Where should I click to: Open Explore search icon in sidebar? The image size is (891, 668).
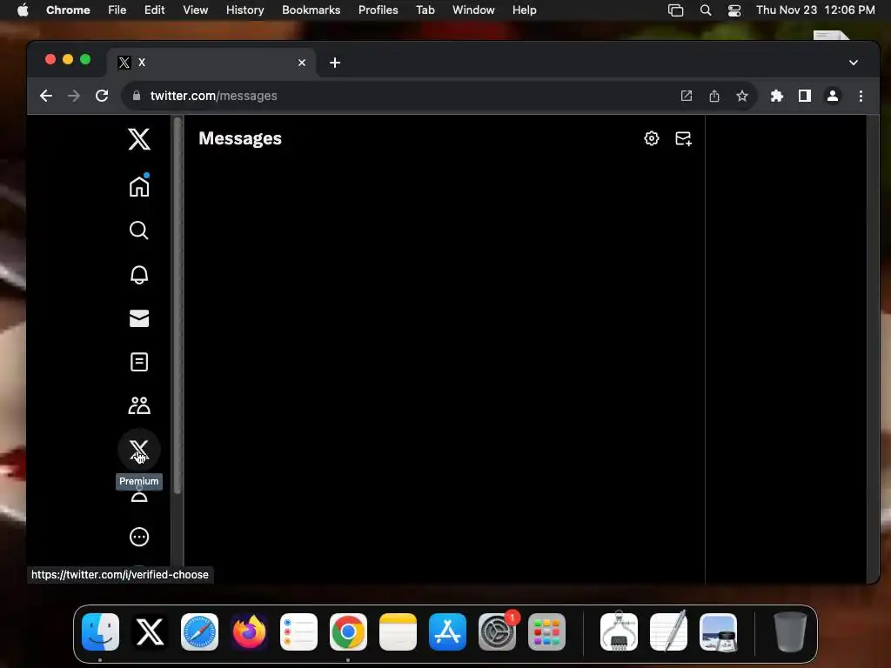139,230
